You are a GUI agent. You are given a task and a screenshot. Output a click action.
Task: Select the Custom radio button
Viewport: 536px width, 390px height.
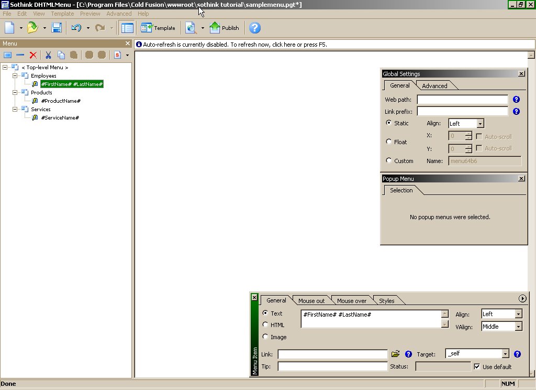[x=389, y=160]
